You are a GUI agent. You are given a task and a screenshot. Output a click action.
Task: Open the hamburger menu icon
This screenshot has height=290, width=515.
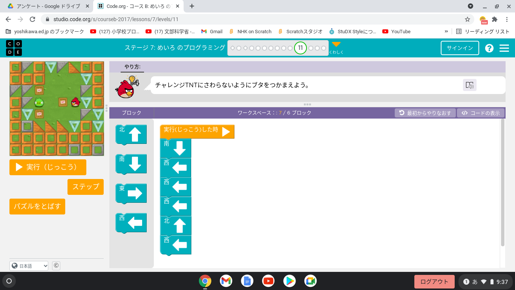pos(504,48)
